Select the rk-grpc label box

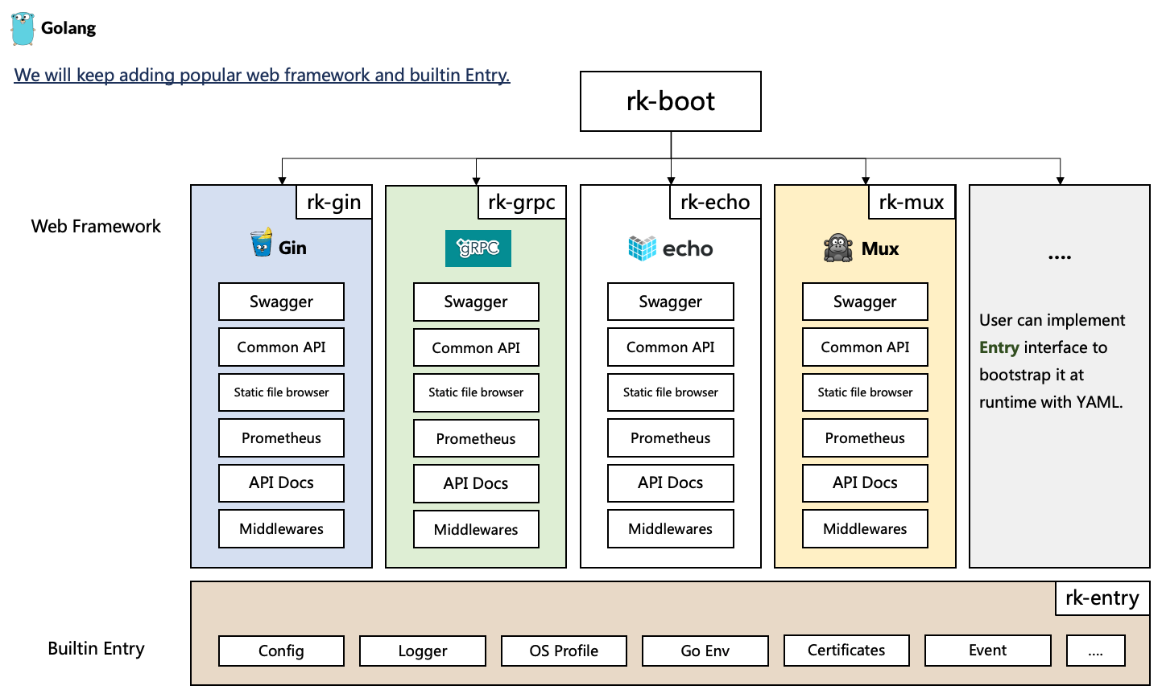[x=522, y=202]
